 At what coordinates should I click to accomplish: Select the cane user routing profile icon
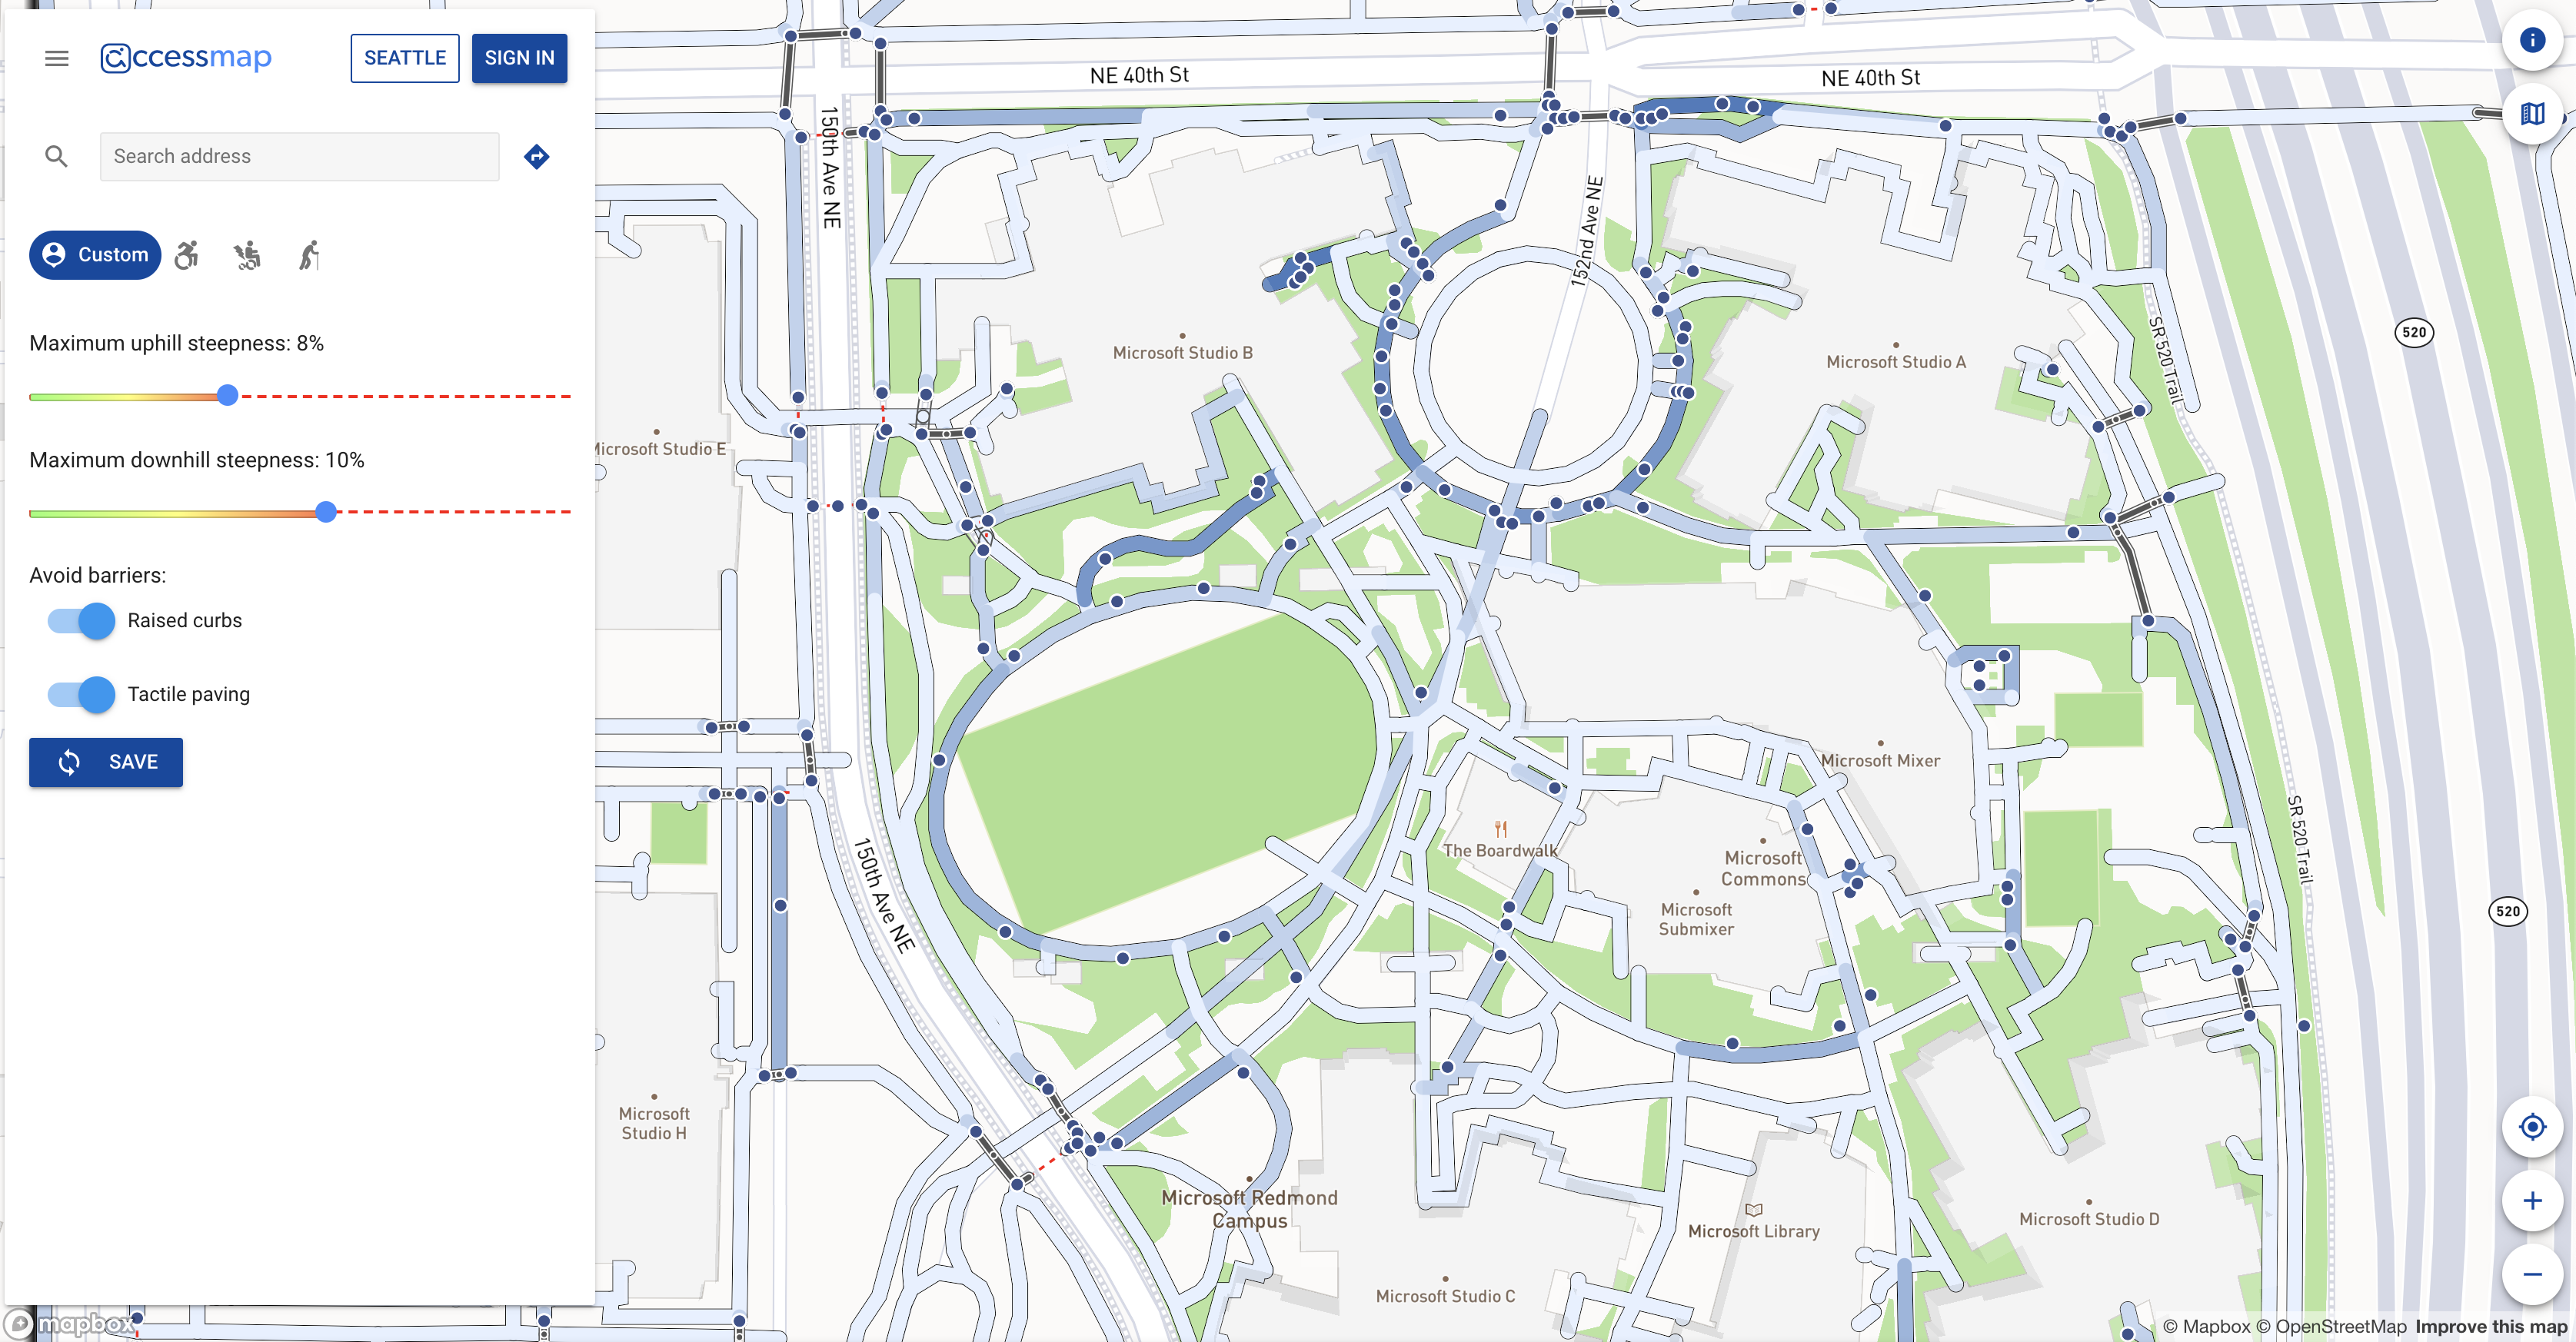[307, 255]
